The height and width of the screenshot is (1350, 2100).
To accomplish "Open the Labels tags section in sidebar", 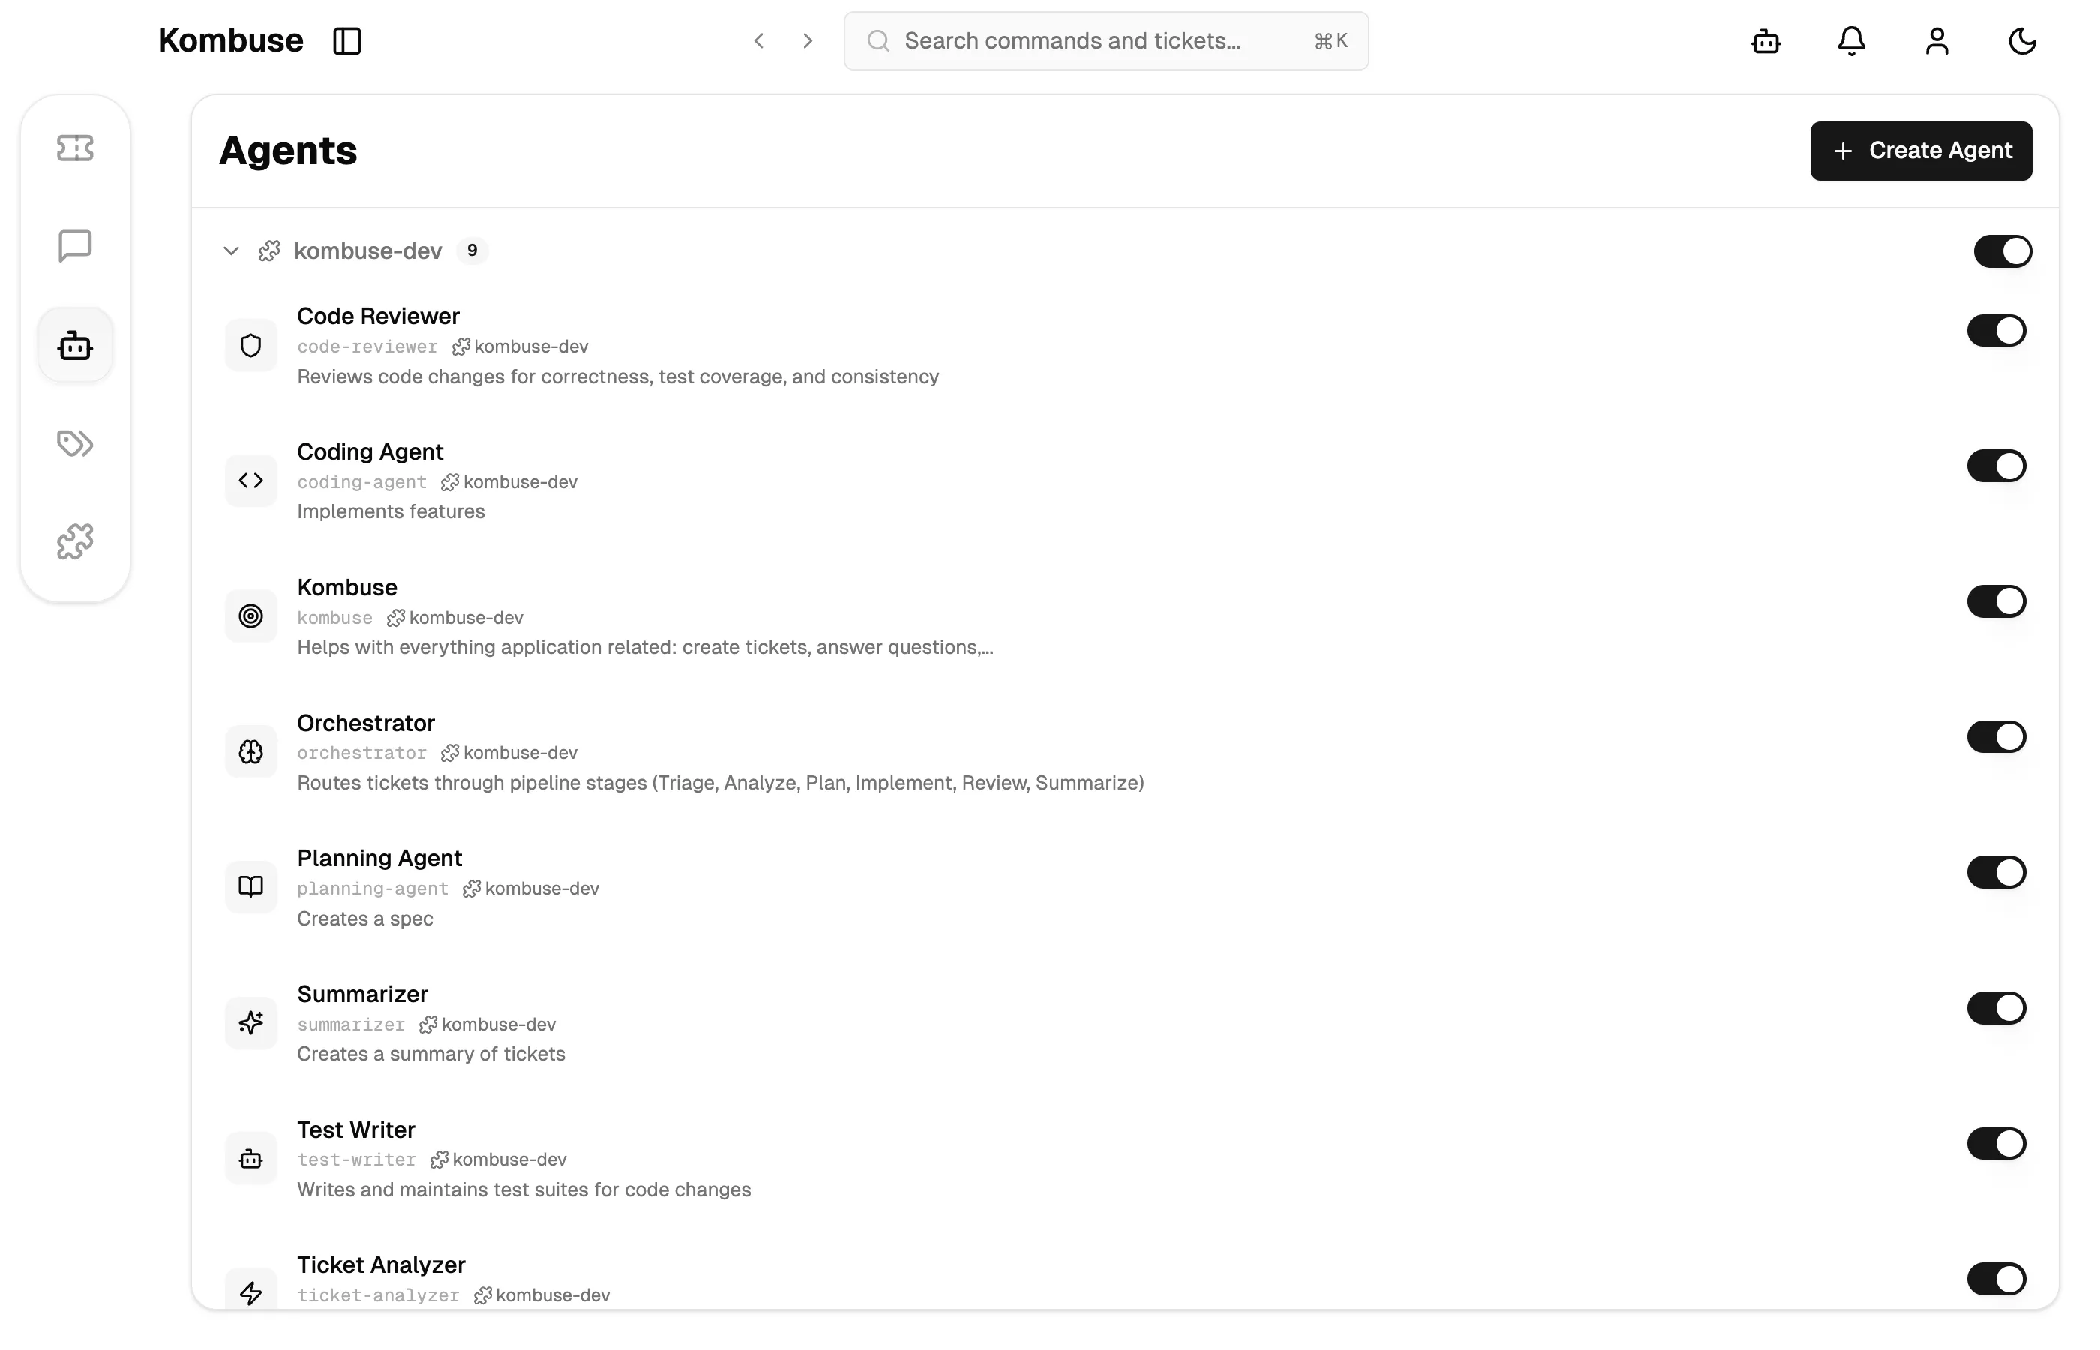I will tap(74, 443).
